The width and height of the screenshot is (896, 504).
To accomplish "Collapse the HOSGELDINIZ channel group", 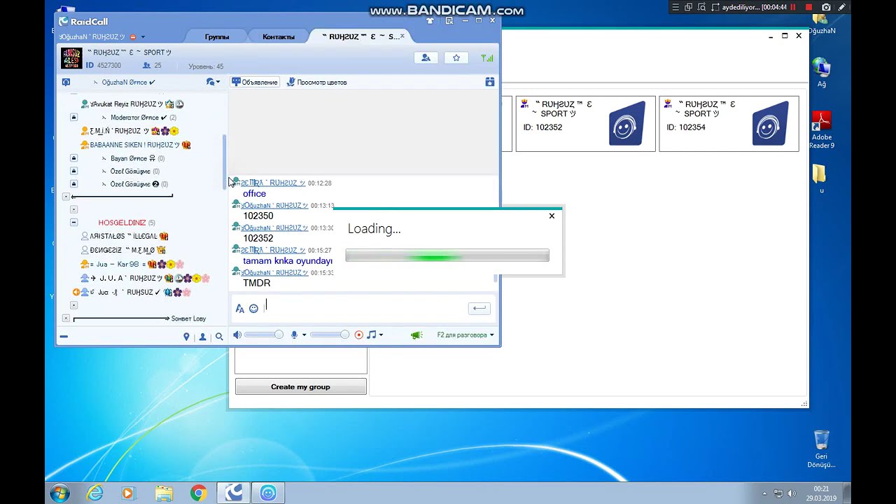I will pos(73,223).
